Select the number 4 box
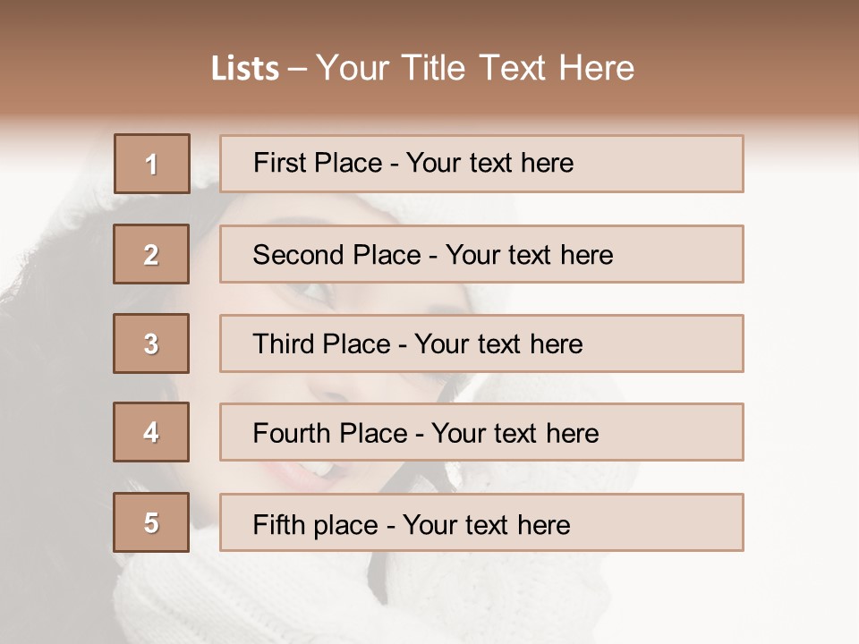 pyautogui.click(x=151, y=432)
